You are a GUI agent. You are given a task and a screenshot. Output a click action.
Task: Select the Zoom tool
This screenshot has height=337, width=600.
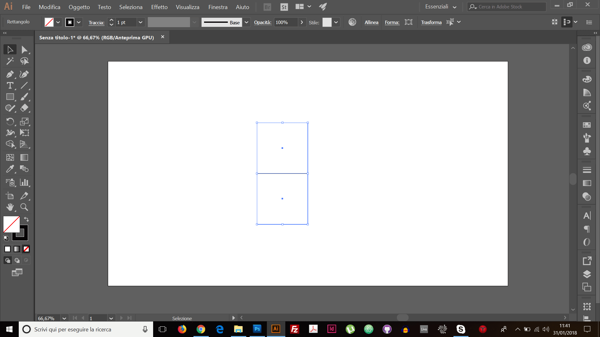(x=24, y=207)
